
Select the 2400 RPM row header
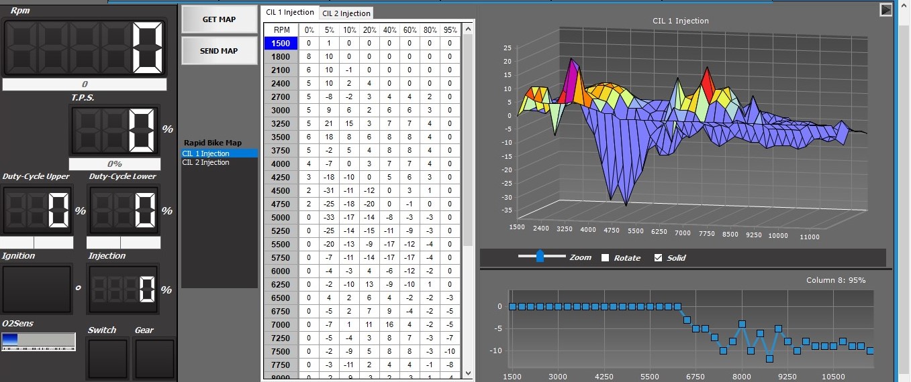(281, 83)
